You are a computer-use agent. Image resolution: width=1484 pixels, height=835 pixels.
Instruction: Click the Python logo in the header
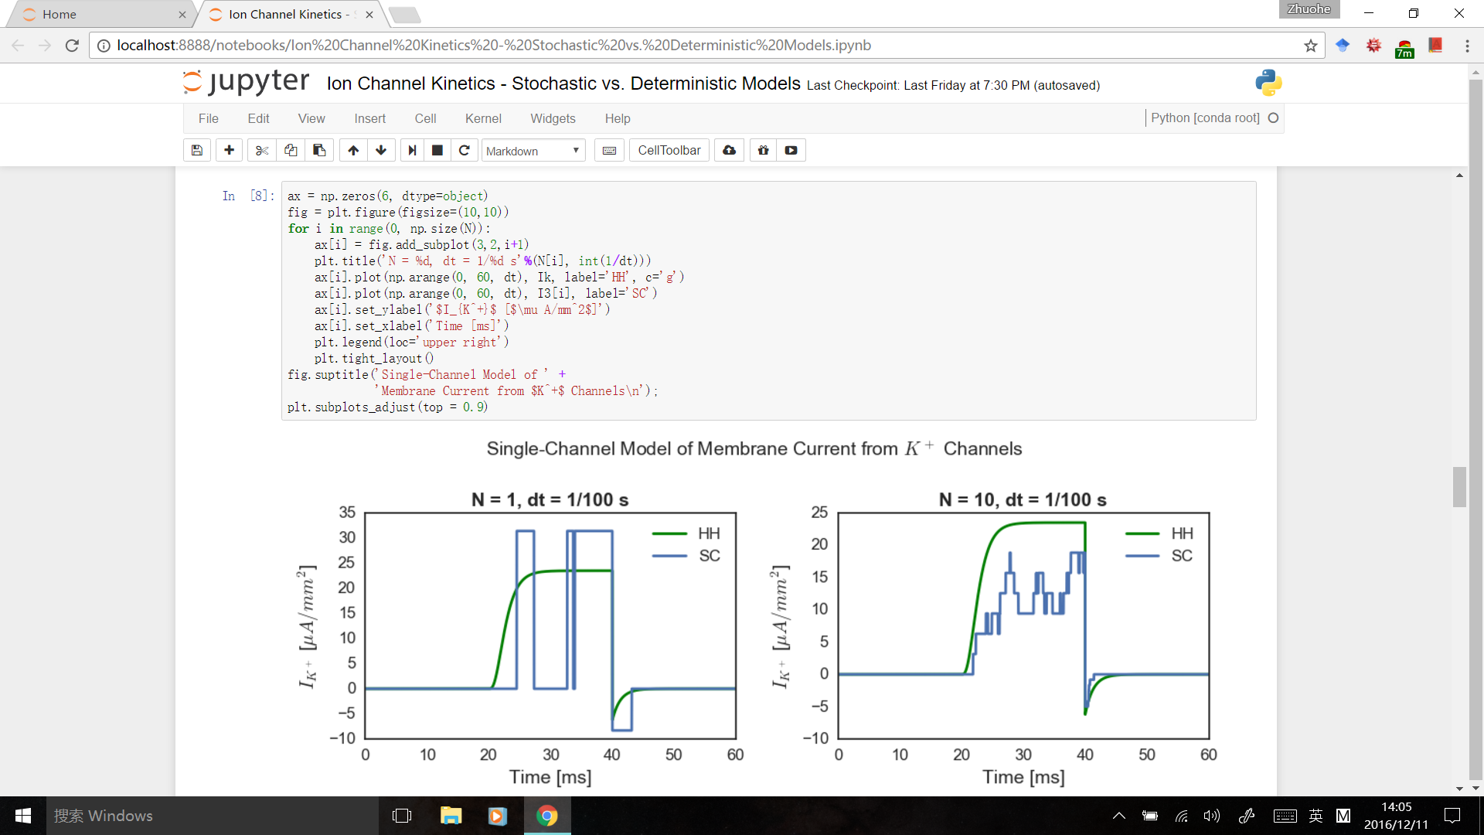1268,83
